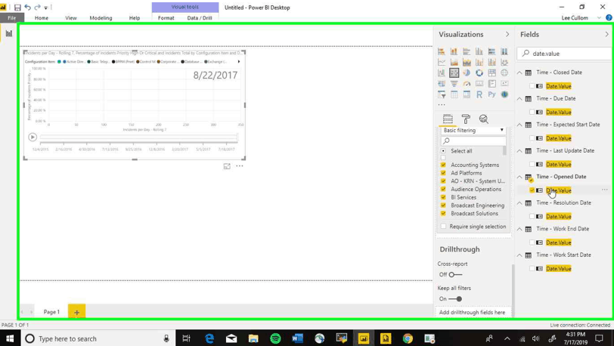
Task: Click the Play button on chart
Action: (33, 137)
